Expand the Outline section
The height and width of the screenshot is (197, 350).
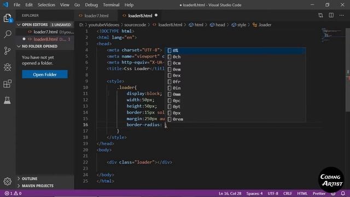(45, 179)
